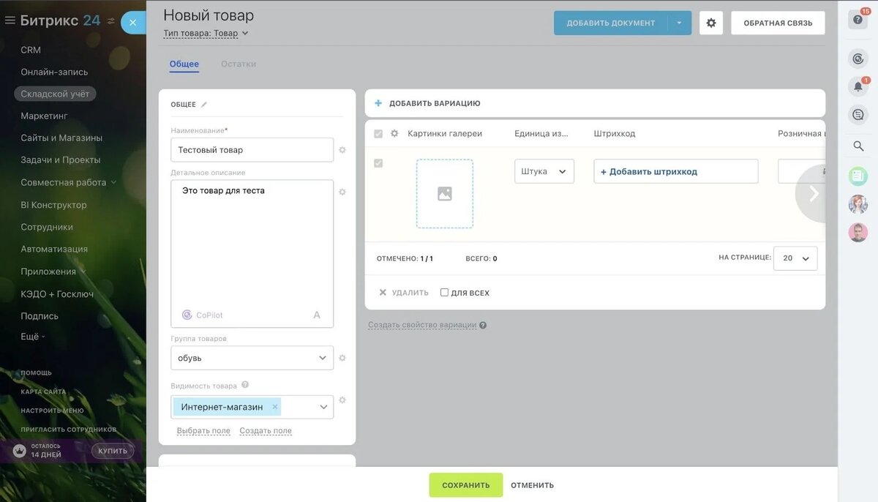Click Добавить вариацию
878x502 pixels.
pyautogui.click(x=435, y=104)
